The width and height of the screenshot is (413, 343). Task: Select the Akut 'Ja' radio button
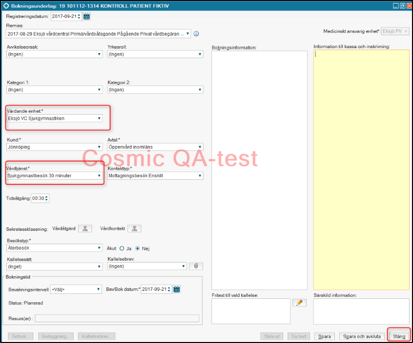pyautogui.click(x=121, y=248)
